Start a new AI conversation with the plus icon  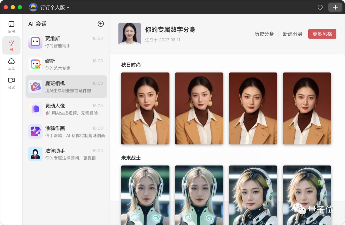tap(101, 24)
